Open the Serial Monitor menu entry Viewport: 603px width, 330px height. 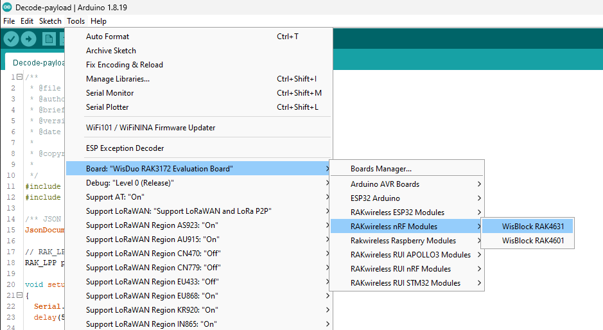[110, 93]
